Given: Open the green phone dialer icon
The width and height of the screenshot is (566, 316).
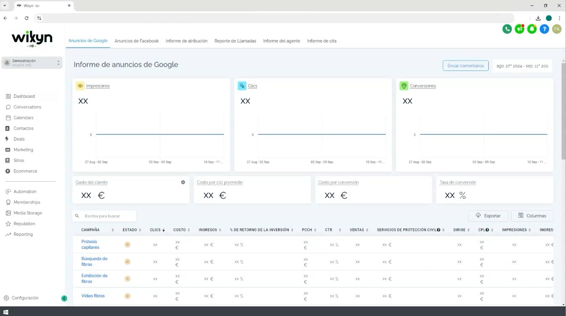Looking at the screenshot, I should 507,29.
